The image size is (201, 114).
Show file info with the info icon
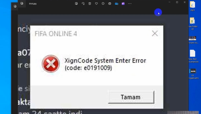pyautogui.click(x=103, y=3)
